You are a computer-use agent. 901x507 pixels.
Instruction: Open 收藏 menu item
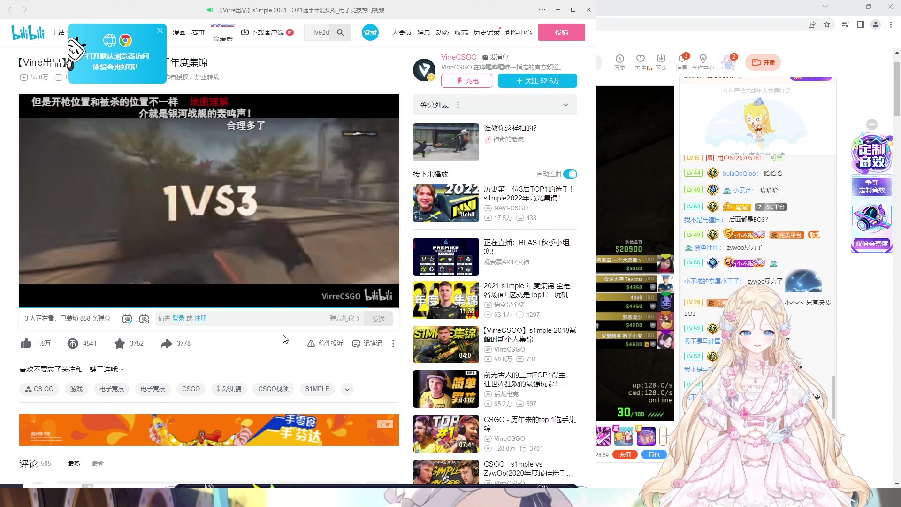pyautogui.click(x=461, y=32)
